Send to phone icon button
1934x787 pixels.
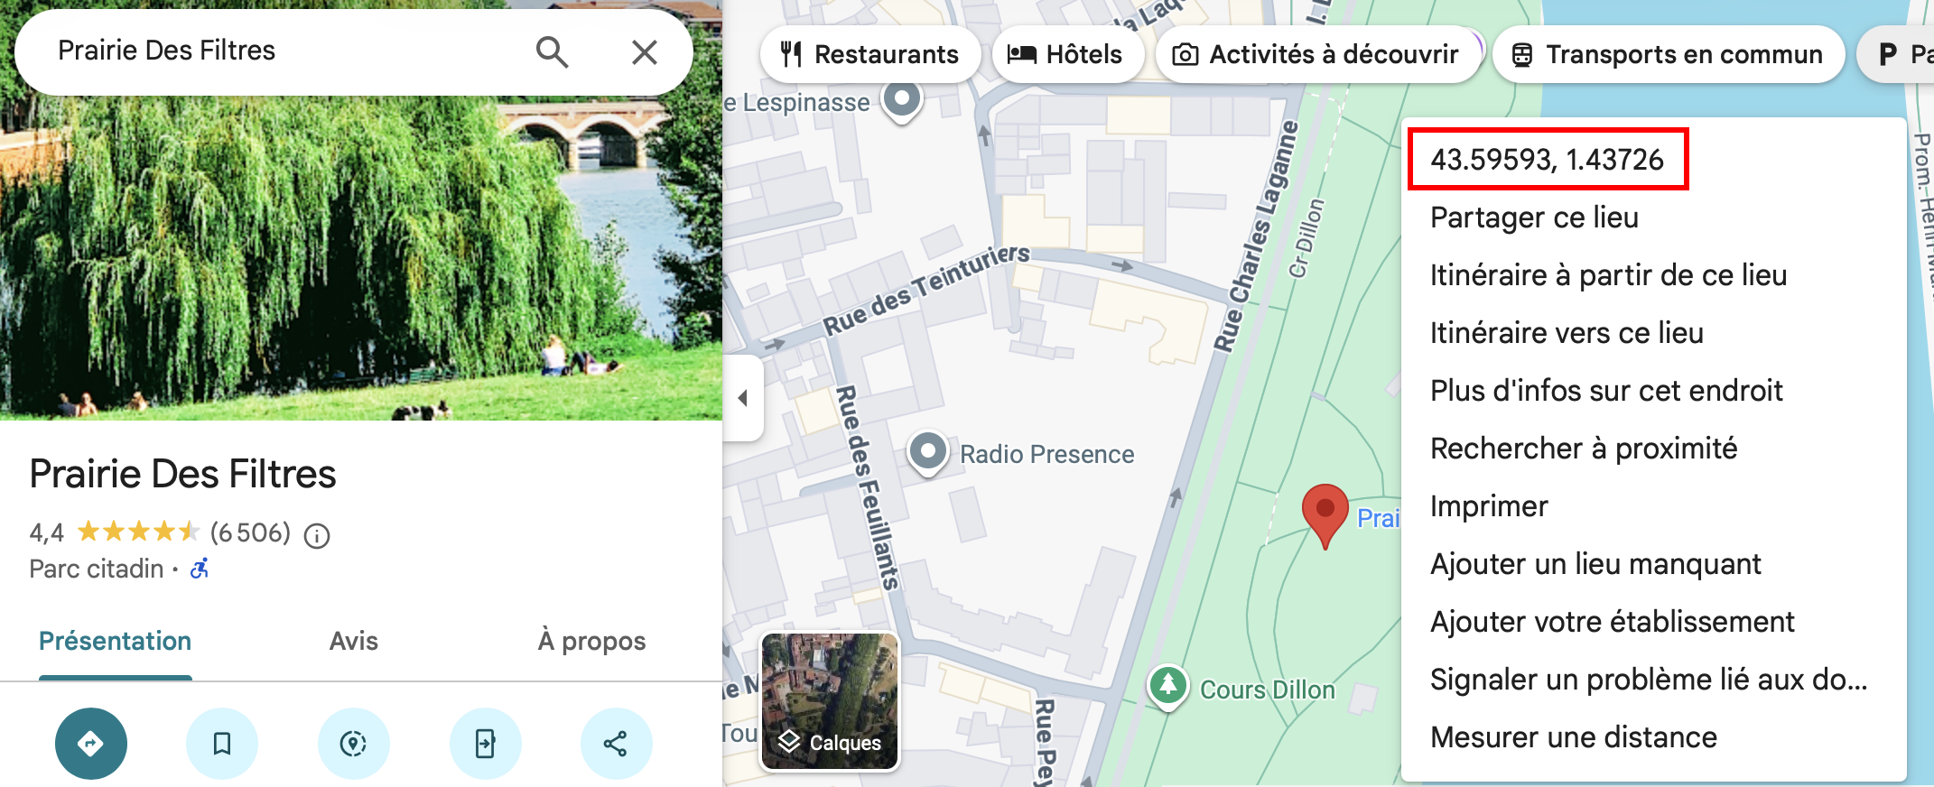(485, 744)
